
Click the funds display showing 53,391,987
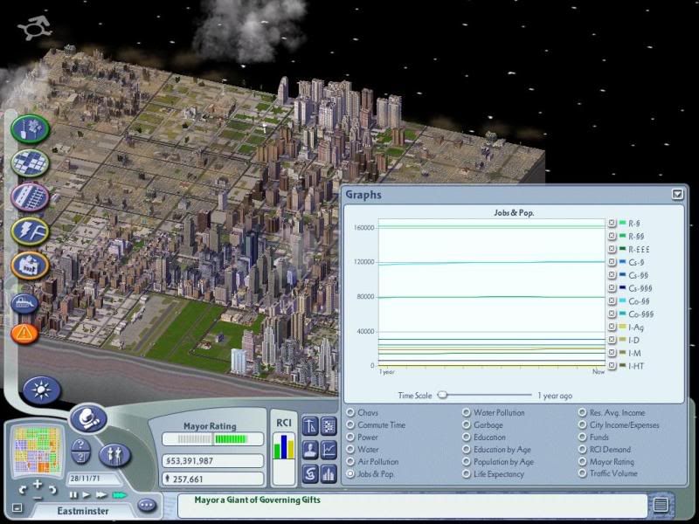point(212,461)
